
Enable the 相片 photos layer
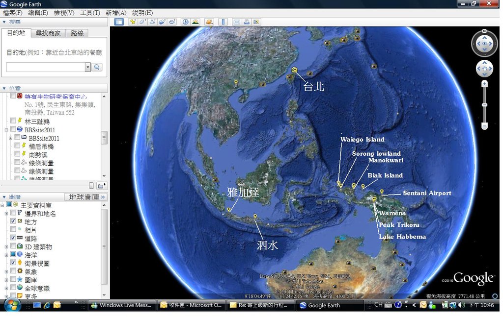tap(13, 229)
